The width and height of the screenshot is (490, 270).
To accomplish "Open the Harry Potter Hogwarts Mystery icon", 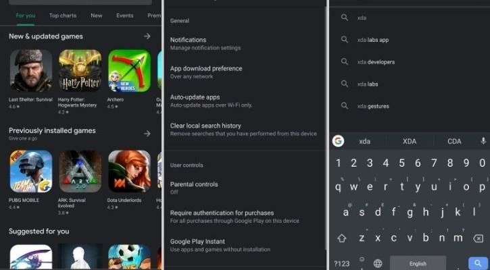I will [x=80, y=71].
